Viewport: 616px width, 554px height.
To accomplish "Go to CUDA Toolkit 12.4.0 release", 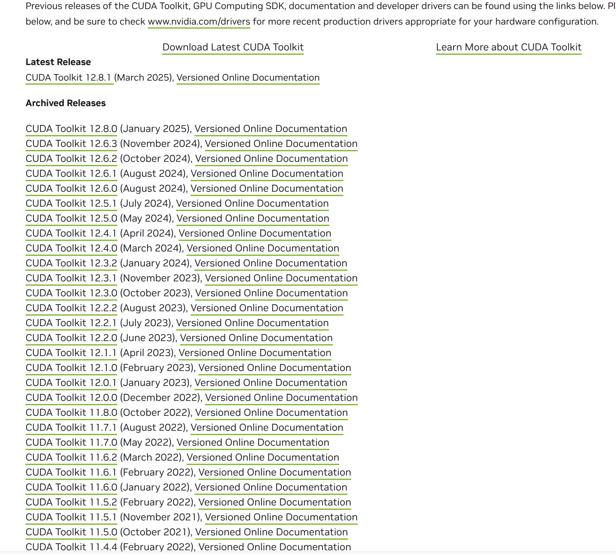I will (x=71, y=248).
